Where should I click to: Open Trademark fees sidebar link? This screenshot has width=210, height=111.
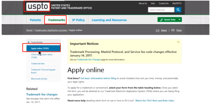(38, 64)
